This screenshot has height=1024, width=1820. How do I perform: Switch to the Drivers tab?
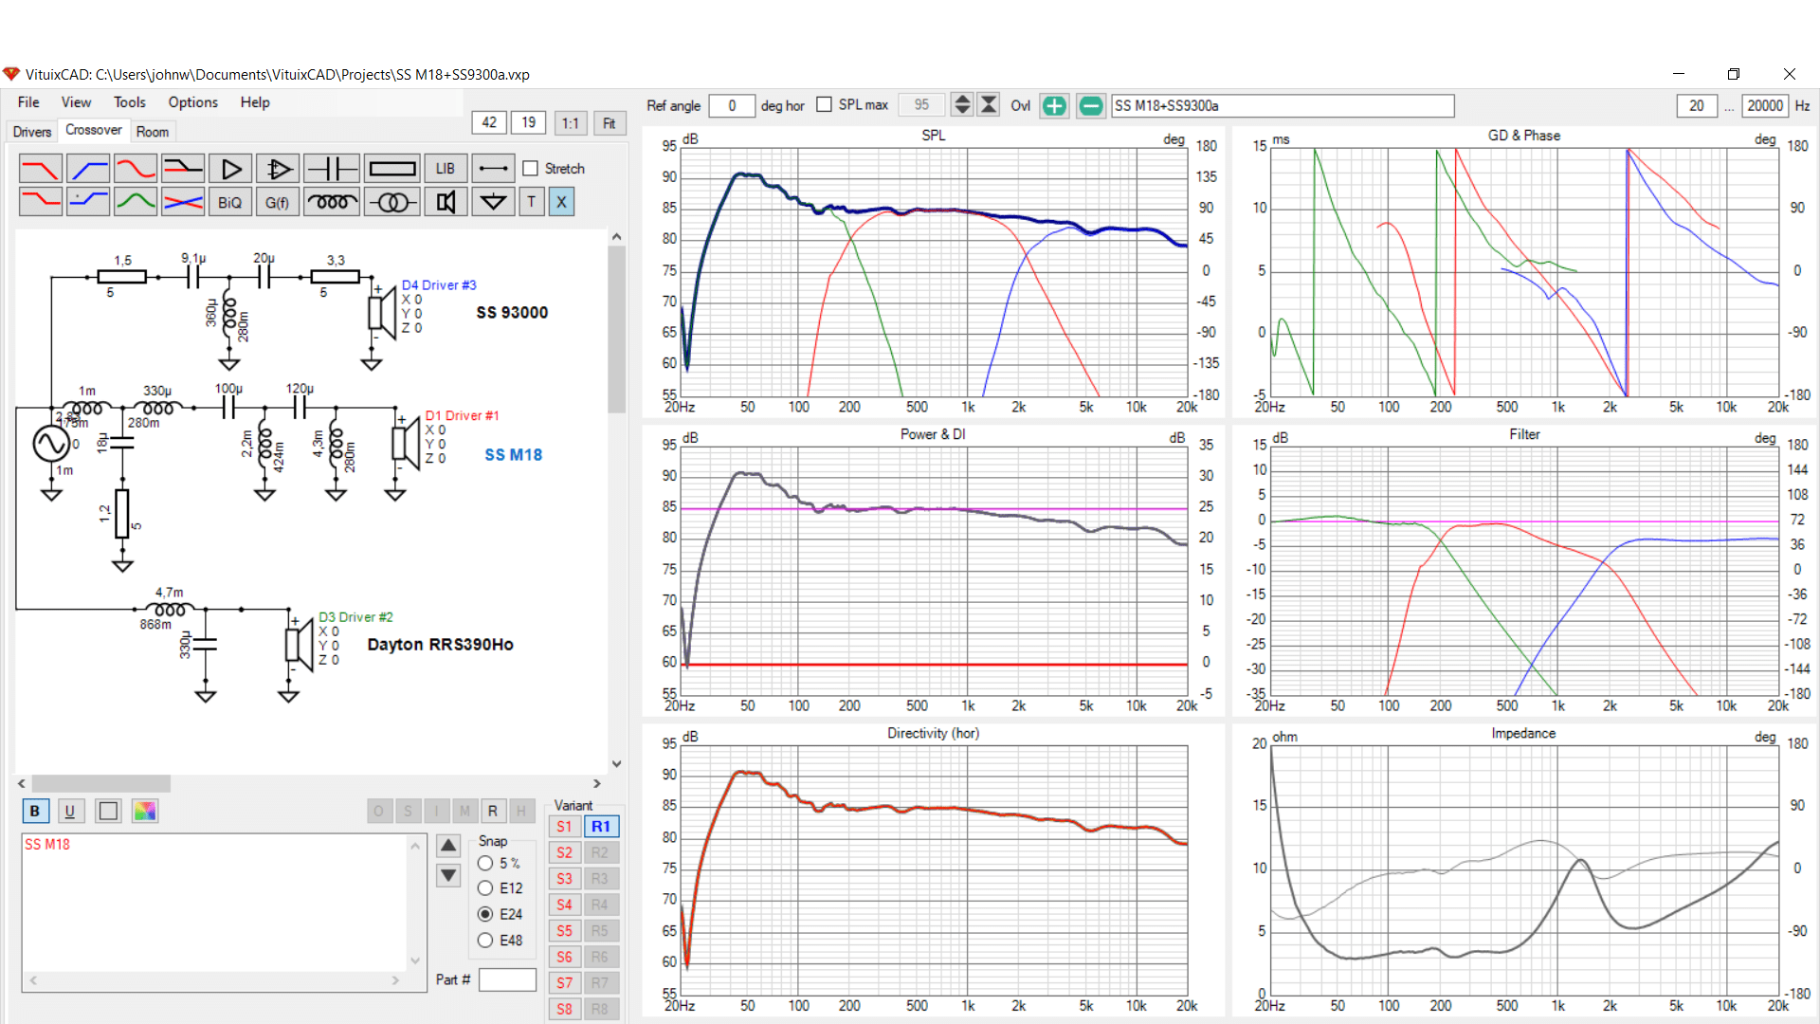pyautogui.click(x=31, y=132)
